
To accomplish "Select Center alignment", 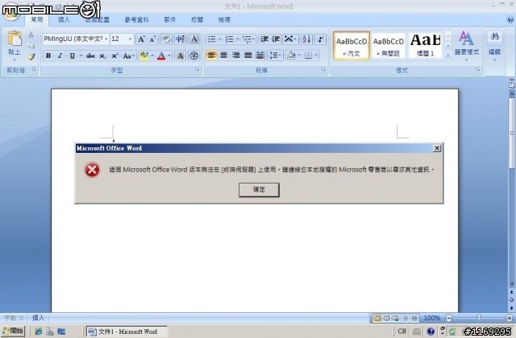I will [224, 56].
